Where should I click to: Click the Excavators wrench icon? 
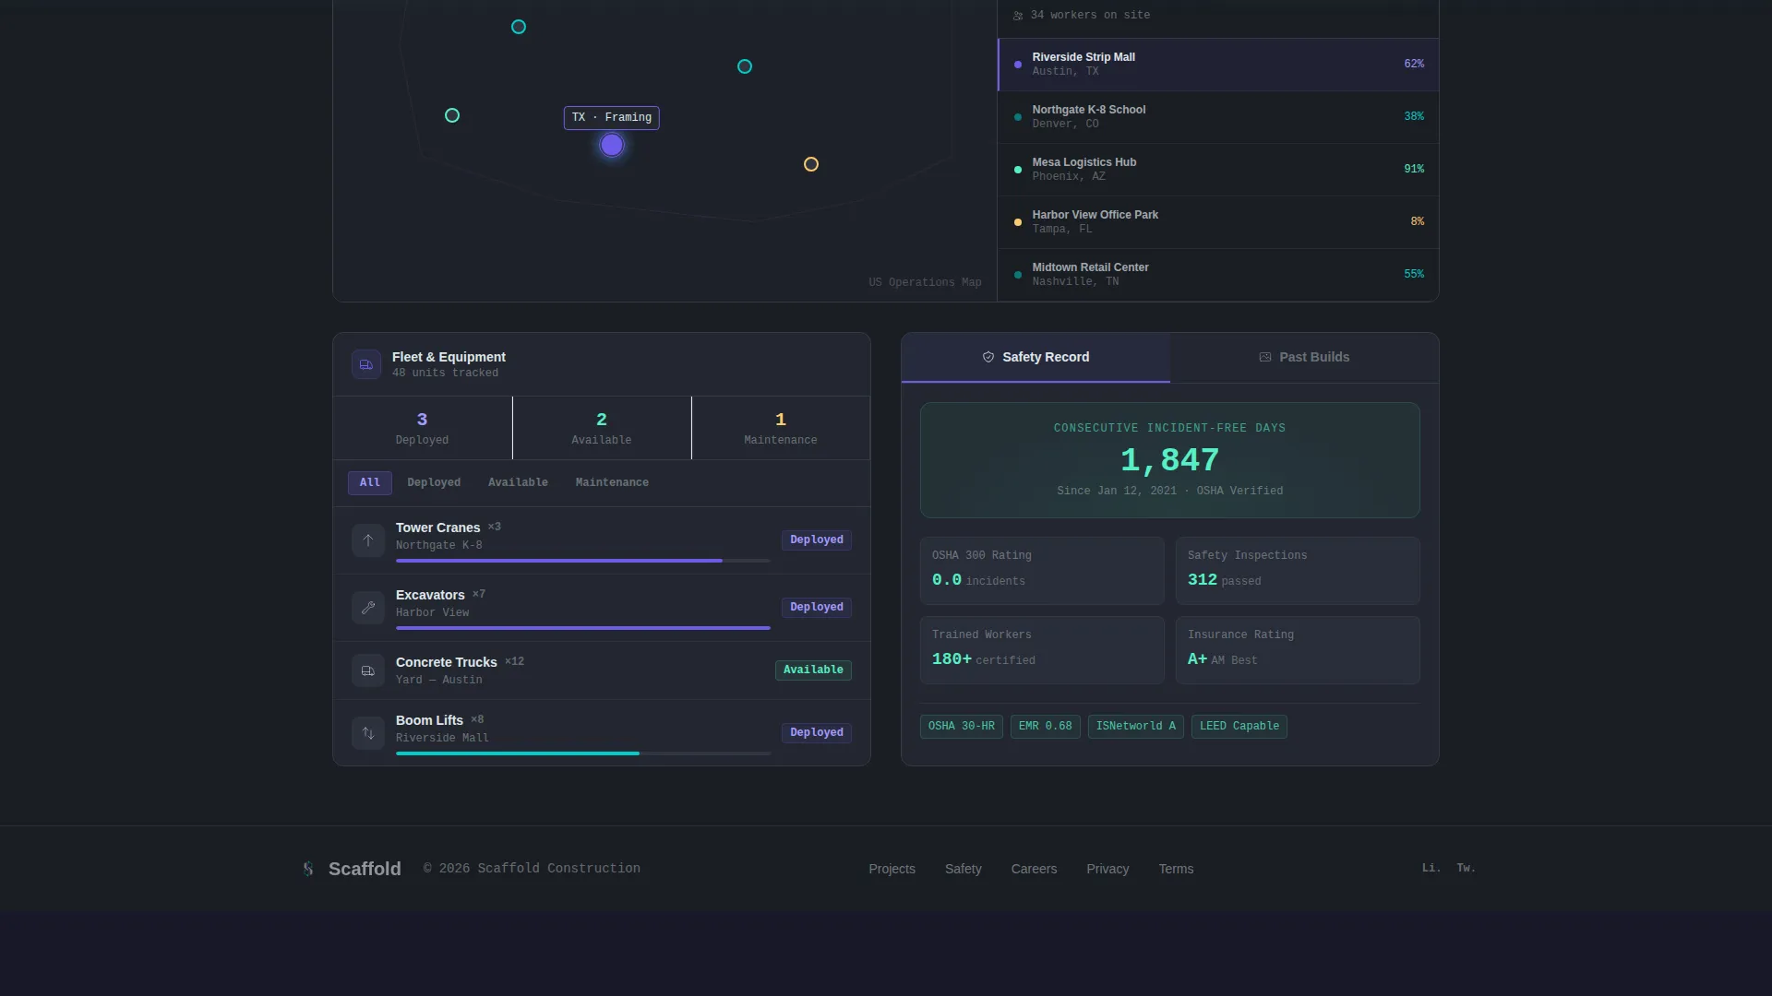368,608
